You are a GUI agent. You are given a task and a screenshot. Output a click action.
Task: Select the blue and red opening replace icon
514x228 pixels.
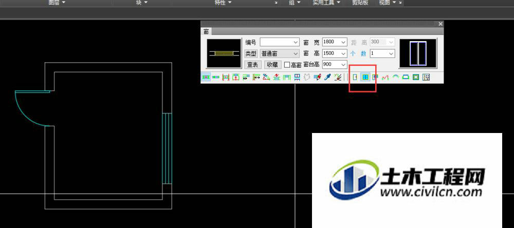coord(297,78)
